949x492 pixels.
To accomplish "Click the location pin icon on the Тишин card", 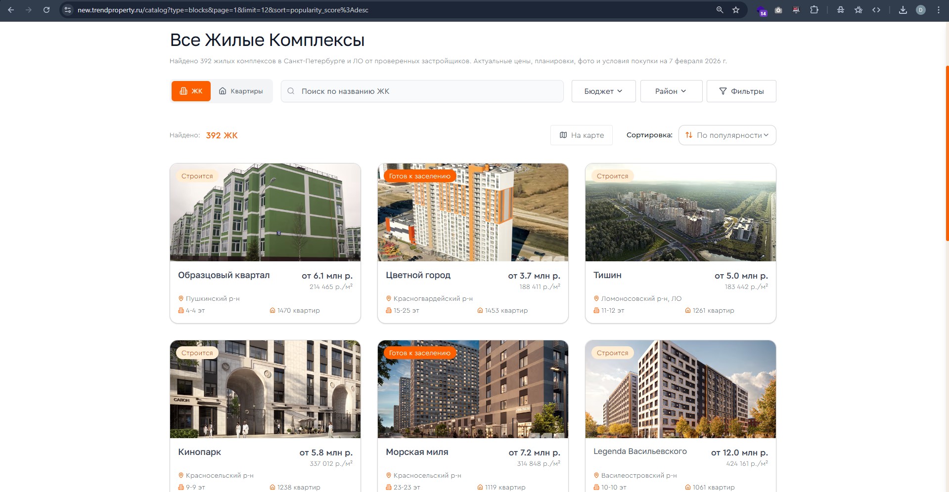I will [595, 298].
